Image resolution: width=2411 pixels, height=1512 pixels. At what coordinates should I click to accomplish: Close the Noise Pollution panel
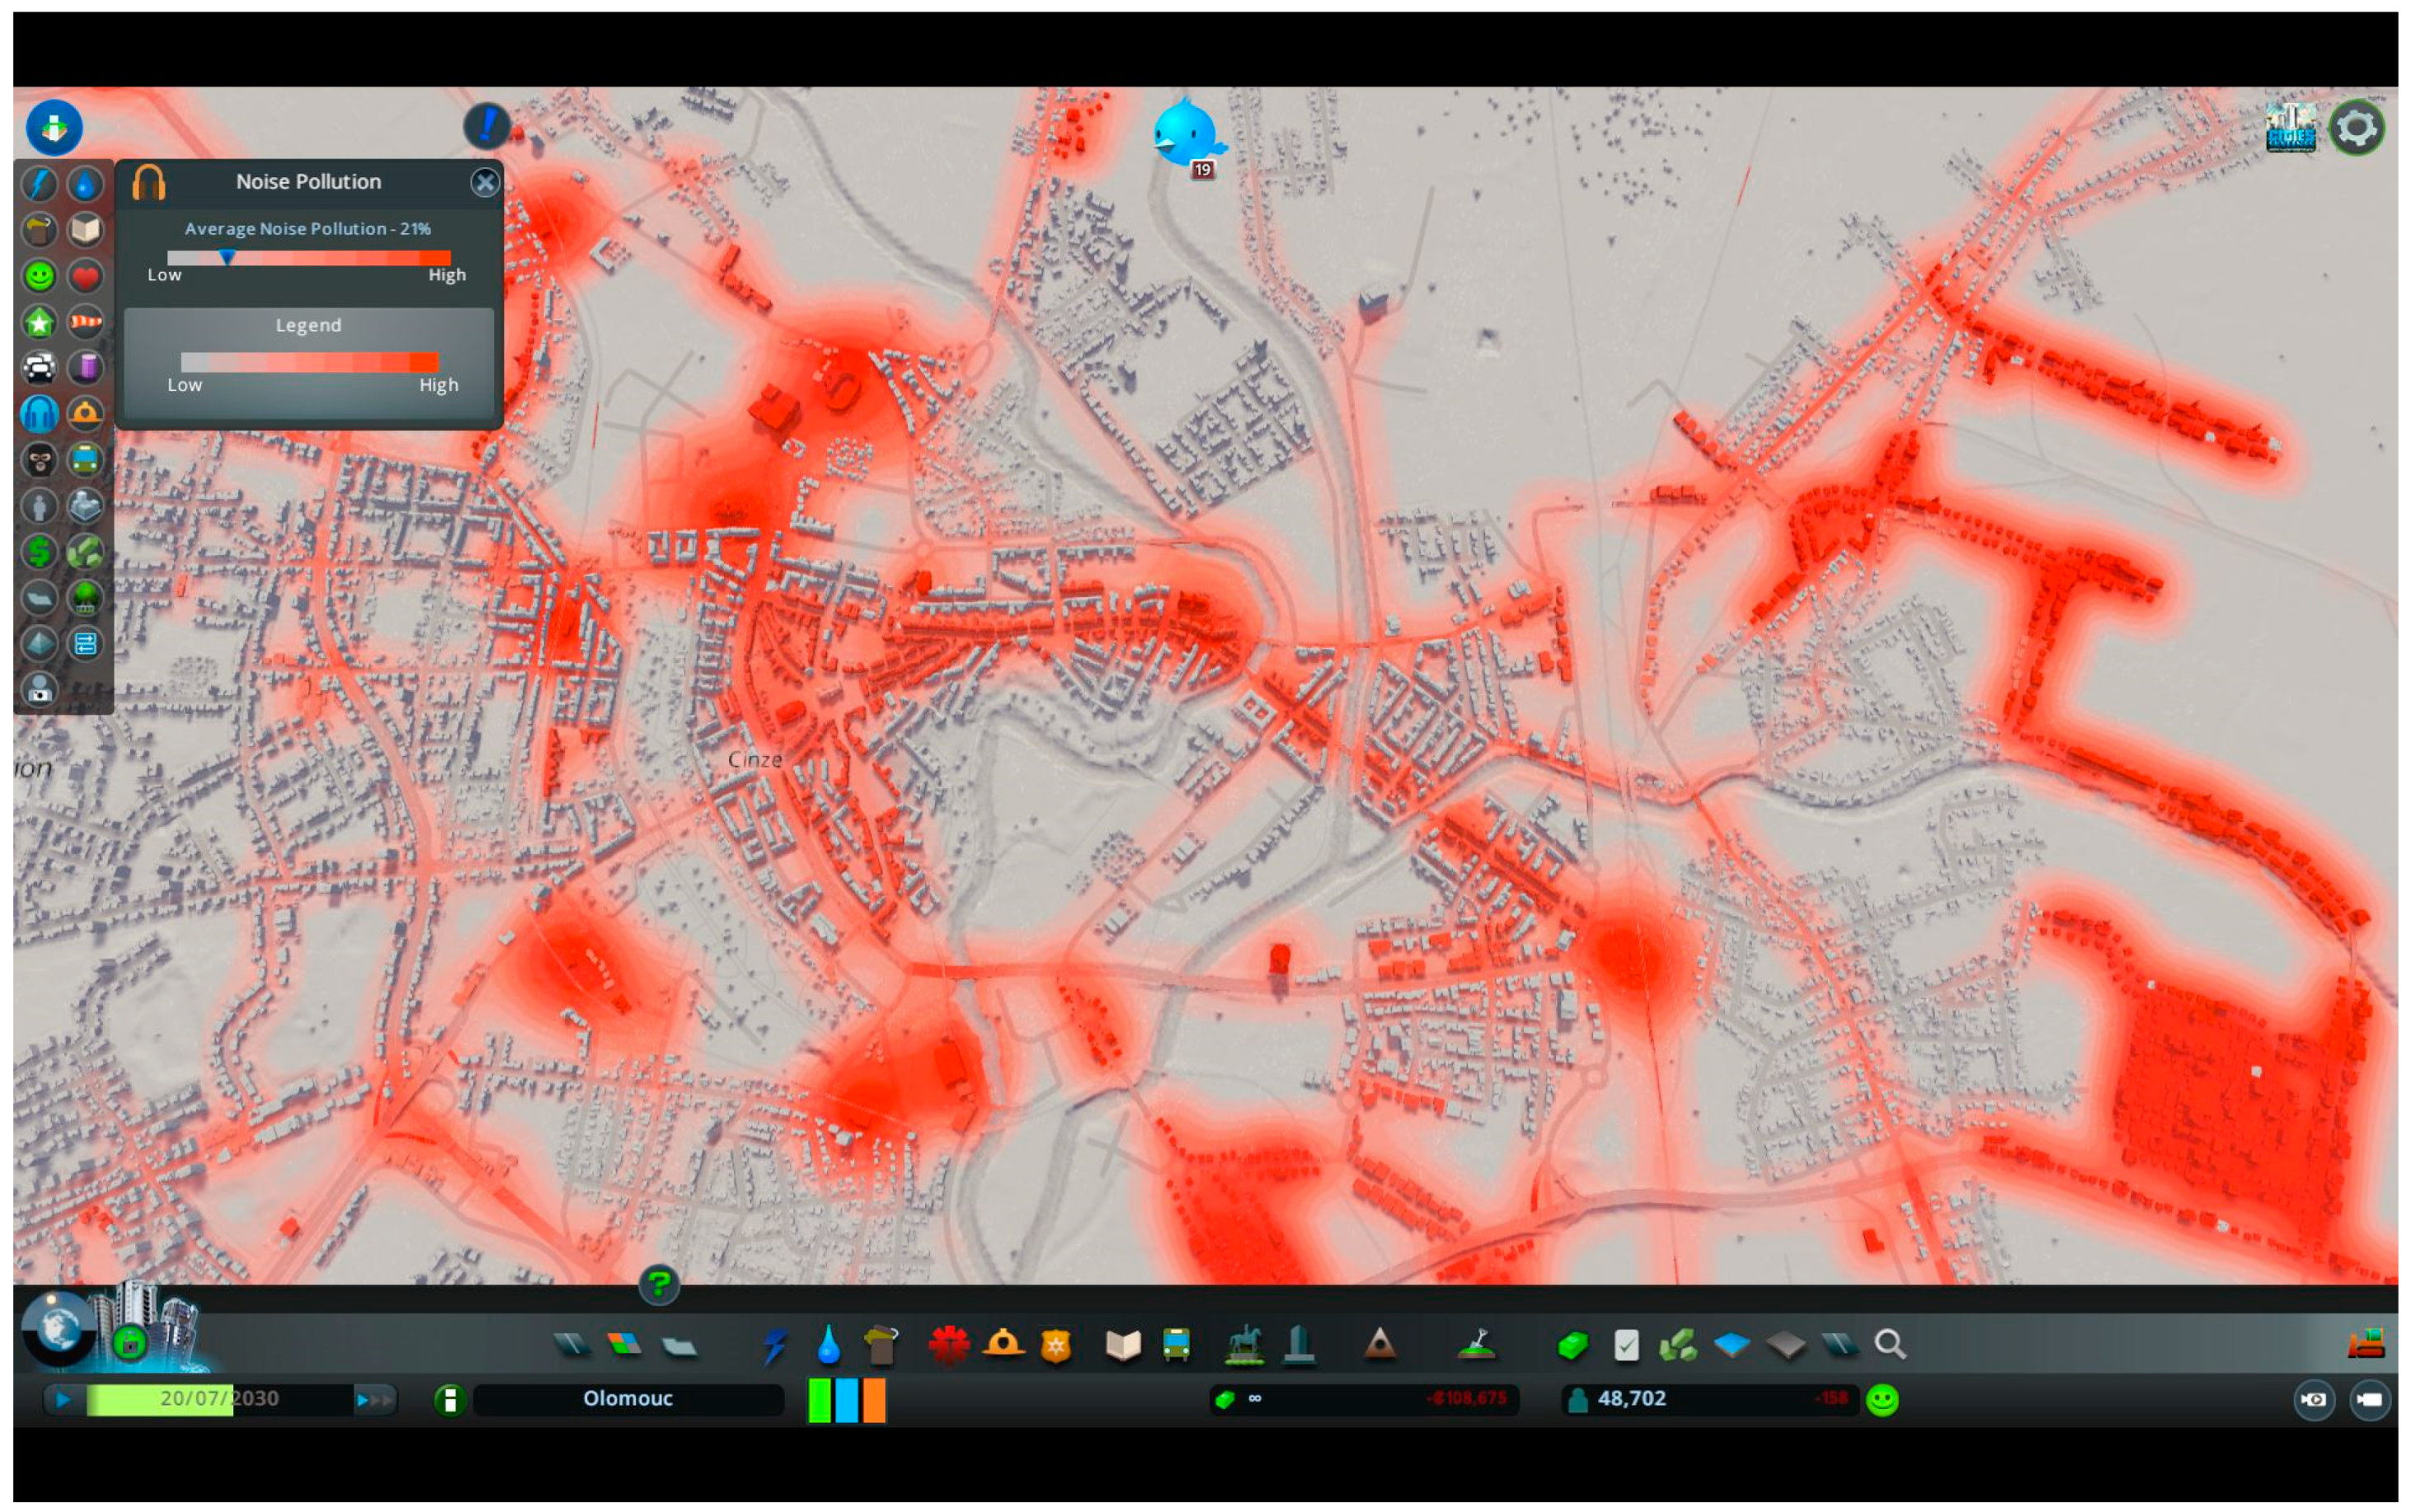pos(485,182)
